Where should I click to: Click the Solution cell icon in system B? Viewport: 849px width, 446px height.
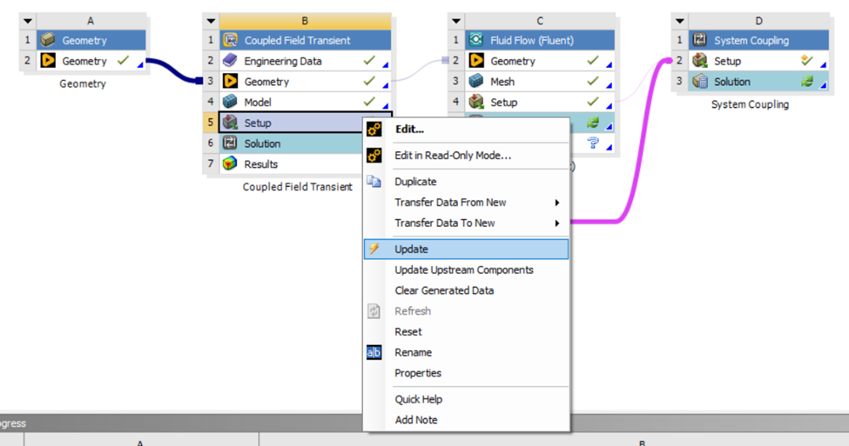click(230, 143)
